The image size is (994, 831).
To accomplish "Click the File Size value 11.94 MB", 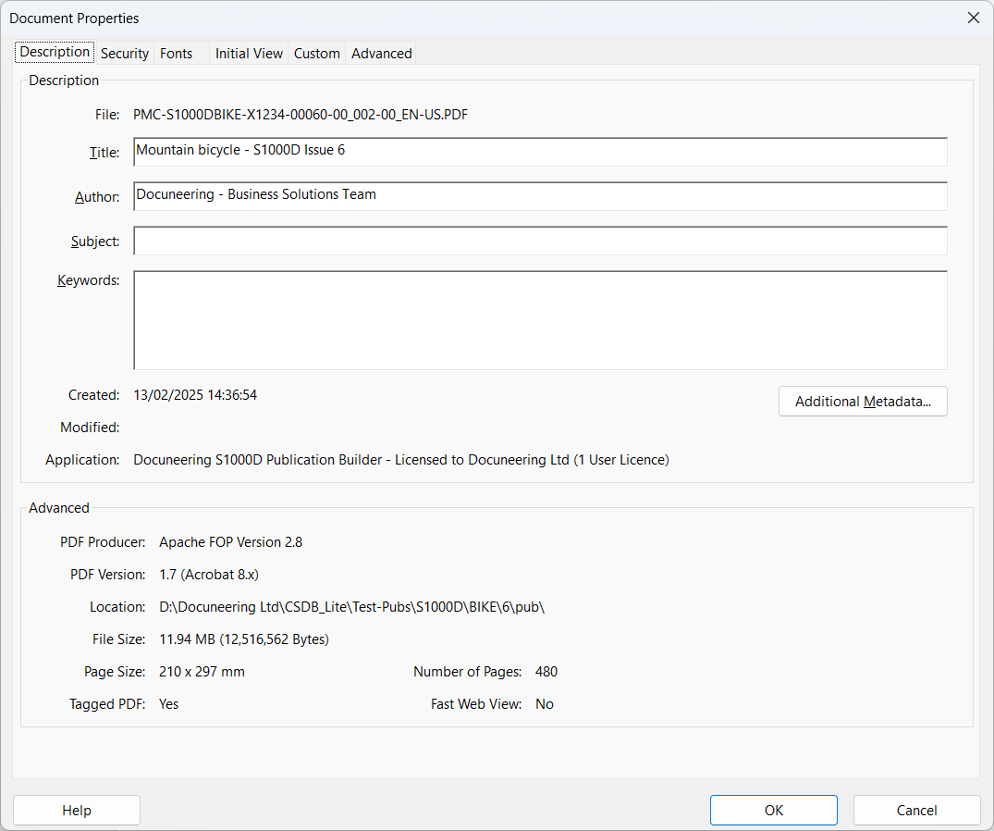I will click(x=244, y=639).
